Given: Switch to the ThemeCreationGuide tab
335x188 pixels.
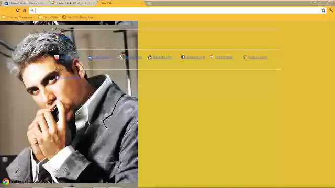Looking at the screenshot, I should tap(25, 3).
